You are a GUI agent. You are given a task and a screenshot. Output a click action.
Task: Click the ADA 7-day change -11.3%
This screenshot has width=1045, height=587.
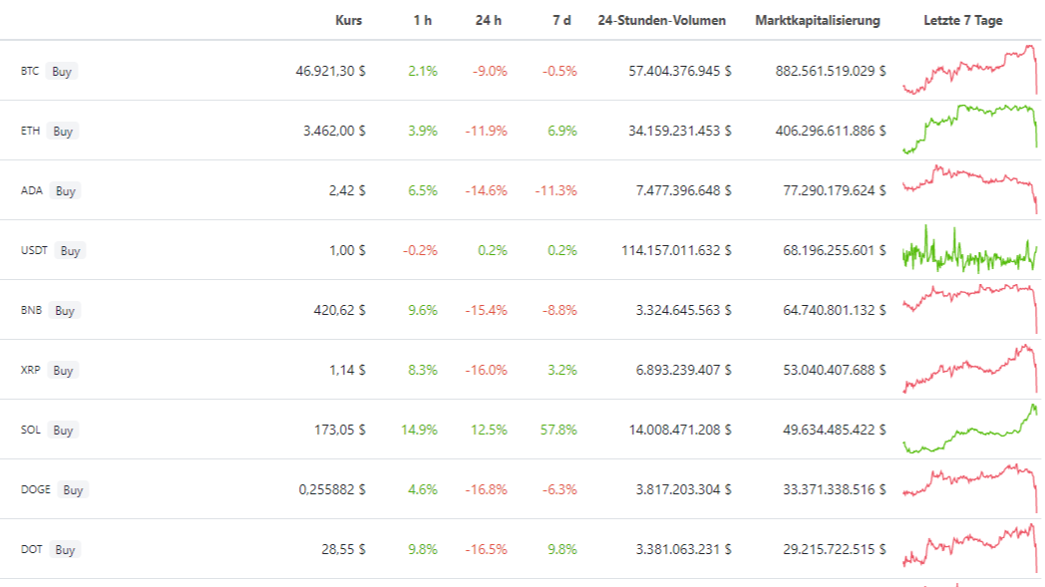coord(555,190)
